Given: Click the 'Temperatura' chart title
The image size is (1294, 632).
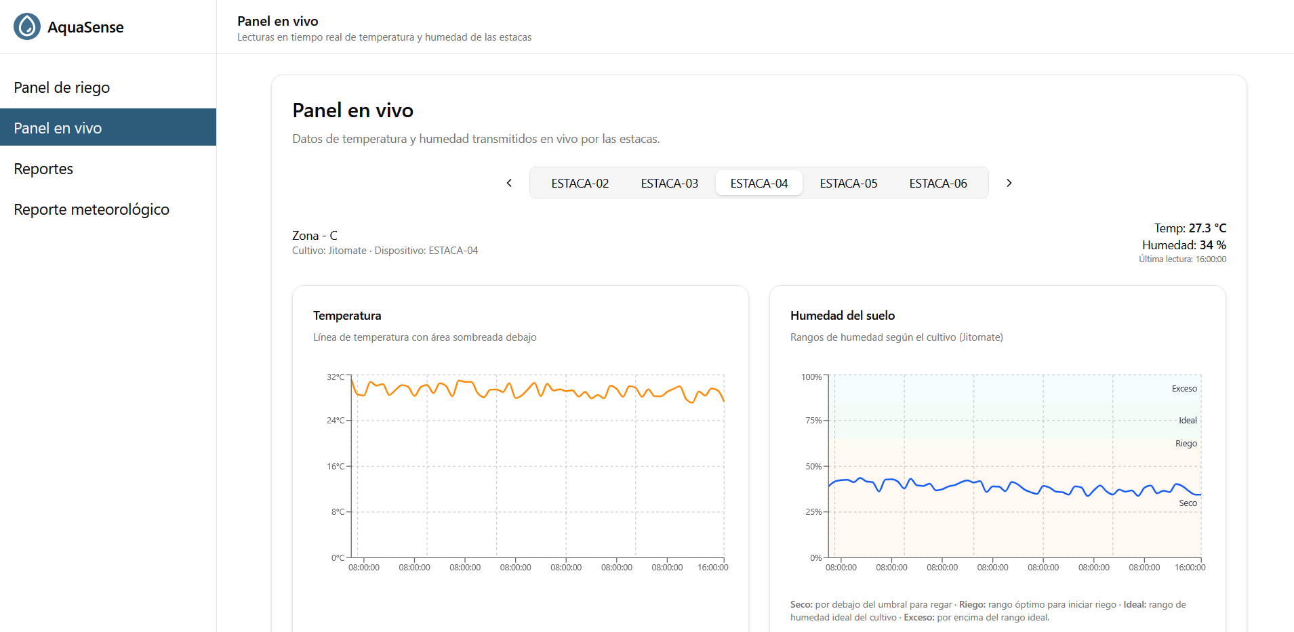Looking at the screenshot, I should click(x=347, y=316).
